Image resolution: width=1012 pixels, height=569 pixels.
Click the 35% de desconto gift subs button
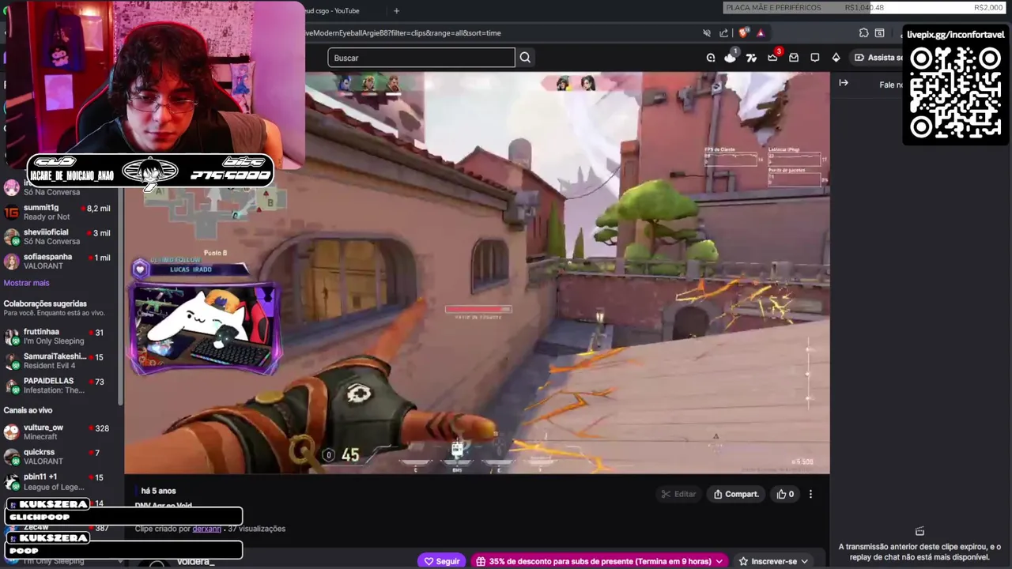pos(600,561)
